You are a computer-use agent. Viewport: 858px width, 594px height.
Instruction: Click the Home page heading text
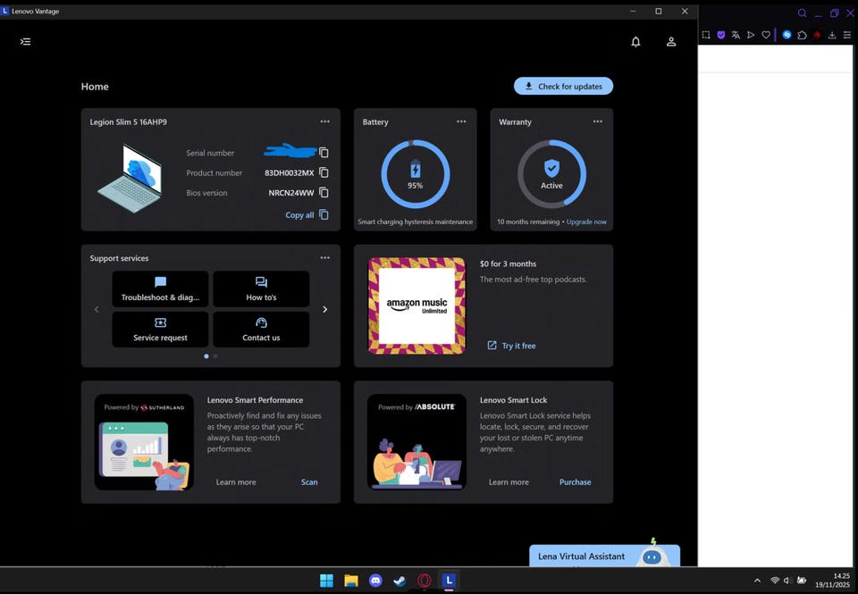[95, 87]
